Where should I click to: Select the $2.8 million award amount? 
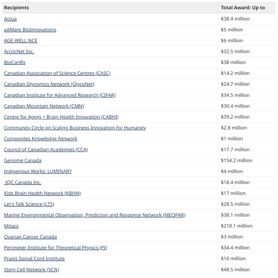tap(234, 128)
